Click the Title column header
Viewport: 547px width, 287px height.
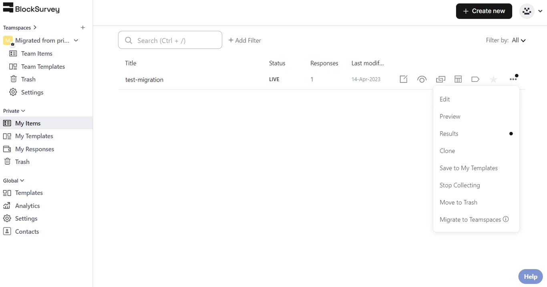tap(131, 63)
